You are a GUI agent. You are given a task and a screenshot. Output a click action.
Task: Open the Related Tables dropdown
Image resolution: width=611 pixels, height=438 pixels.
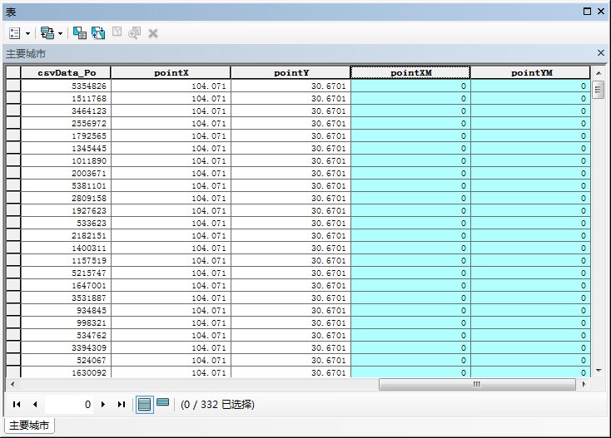click(x=51, y=33)
